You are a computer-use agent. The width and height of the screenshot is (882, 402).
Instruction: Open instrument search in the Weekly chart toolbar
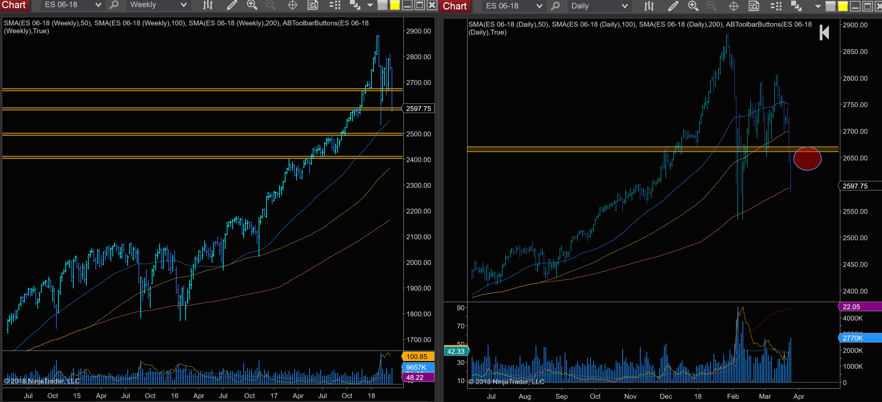114,5
